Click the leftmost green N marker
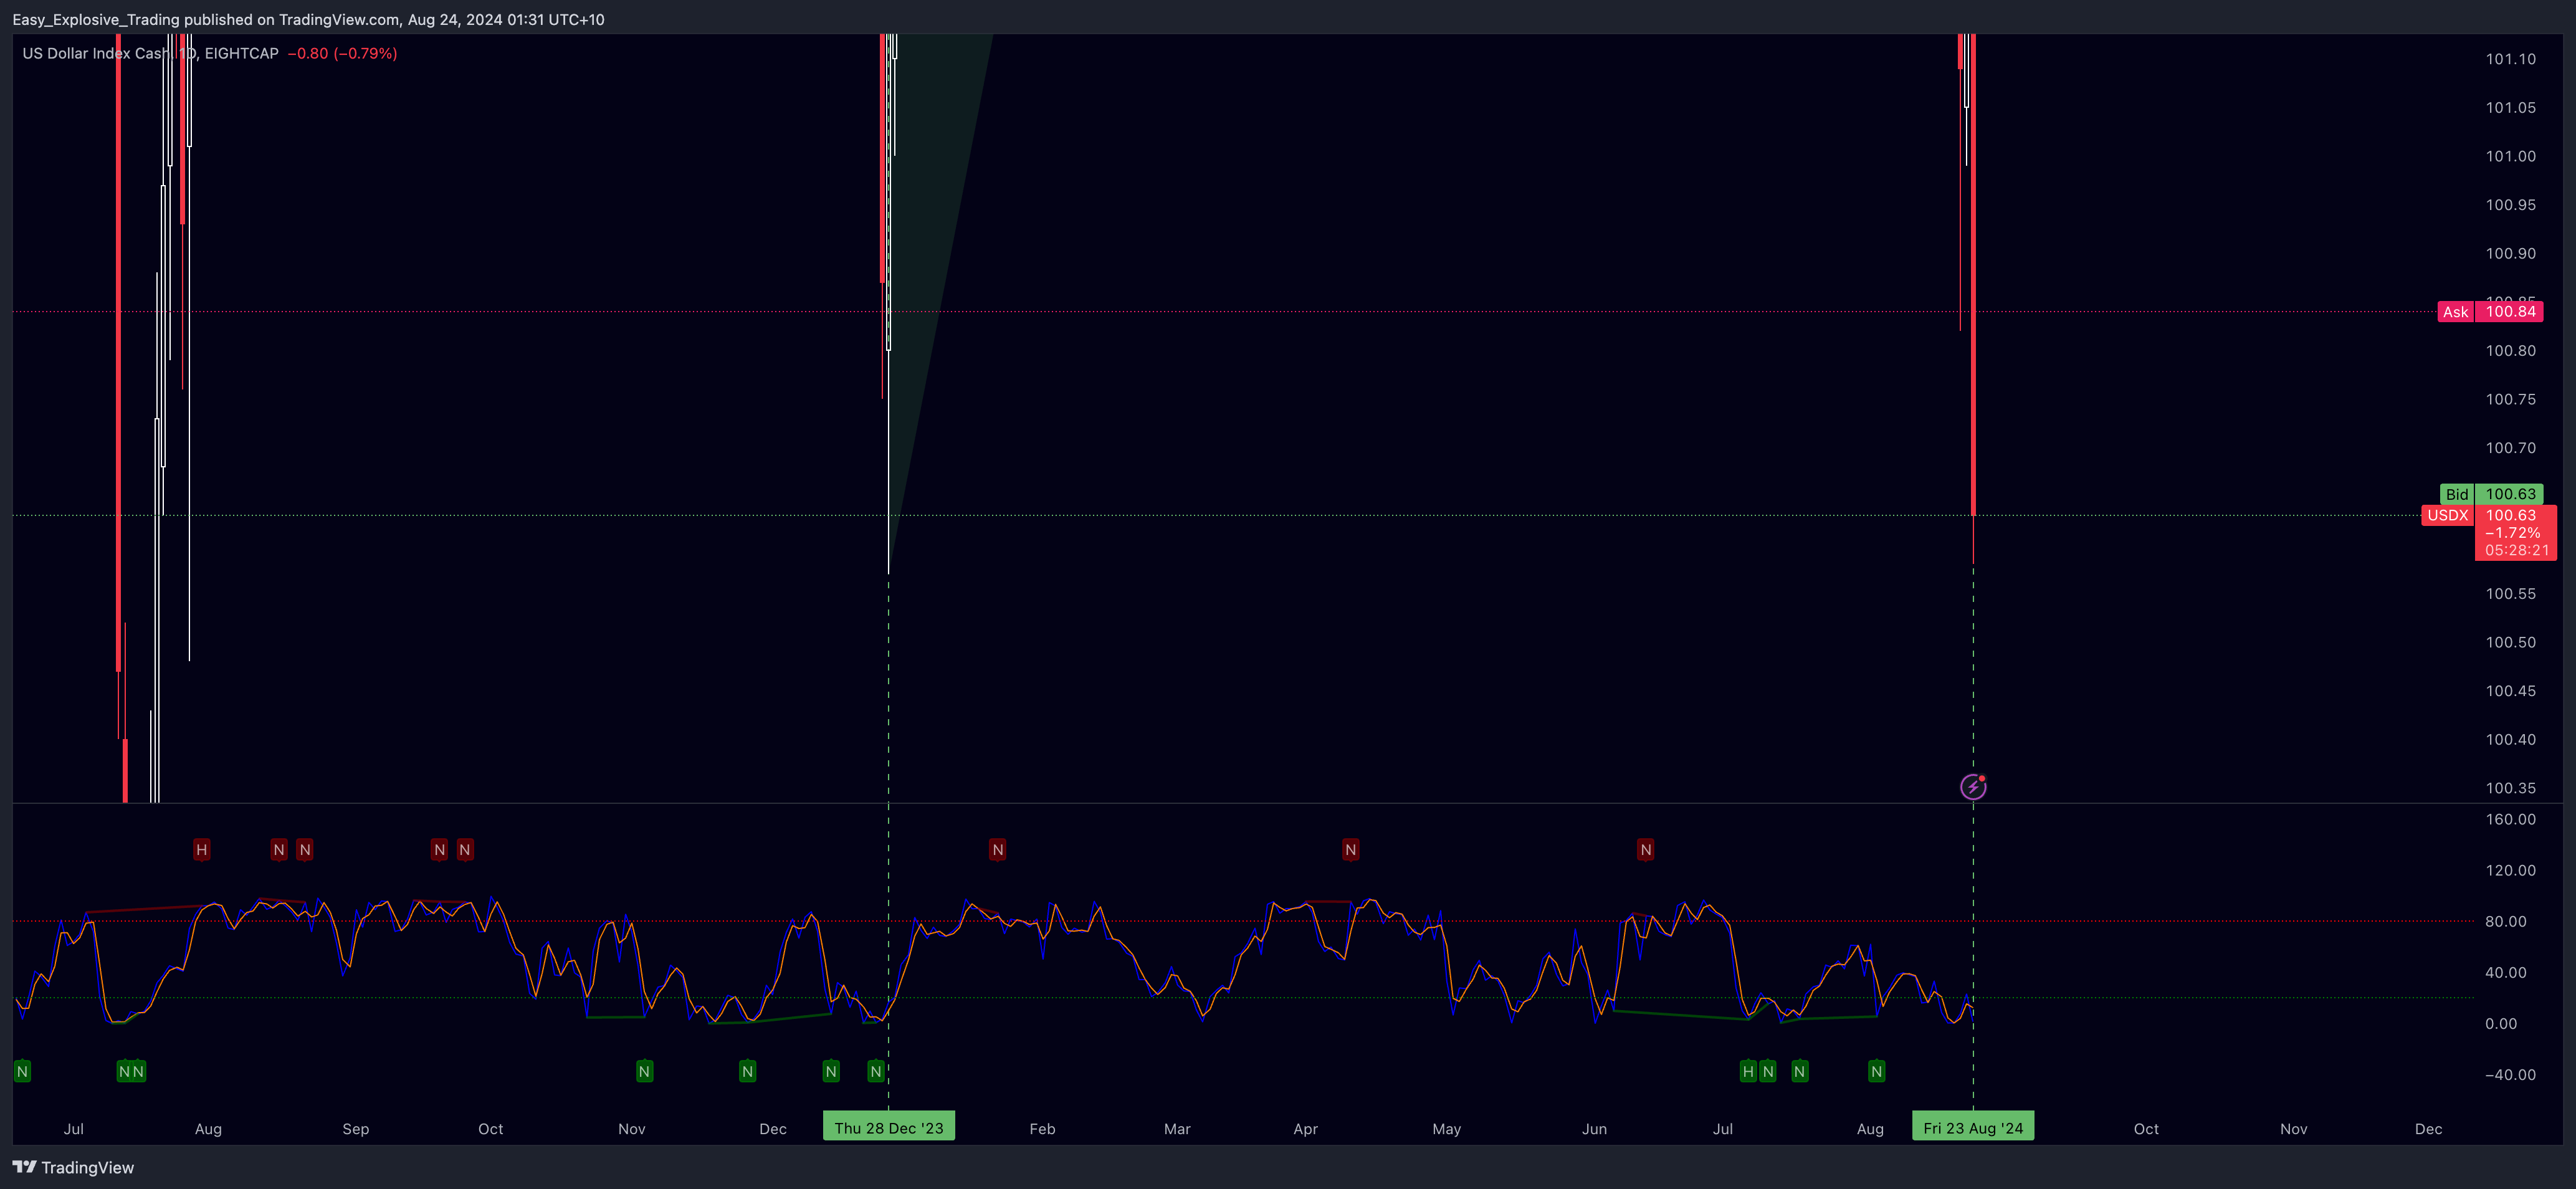2576x1189 pixels. pos(23,1071)
